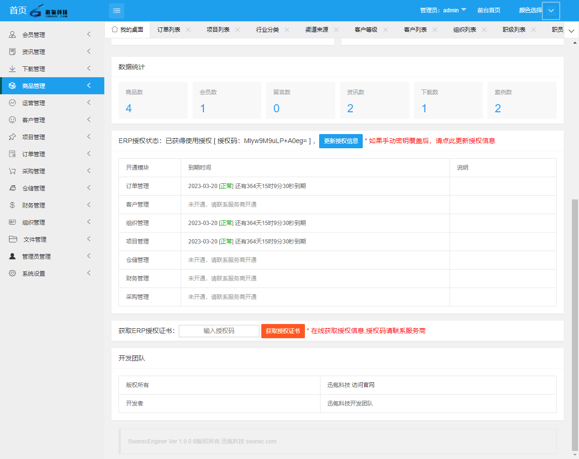
Task: Click the 会员管理 sidebar user icon
Action: point(12,35)
